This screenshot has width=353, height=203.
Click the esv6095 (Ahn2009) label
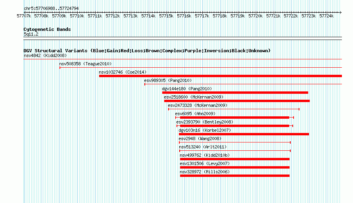(x=195, y=114)
